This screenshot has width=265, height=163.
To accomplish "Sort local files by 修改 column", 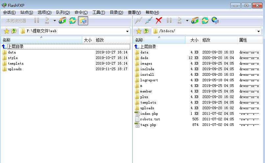I will click(x=100, y=40).
